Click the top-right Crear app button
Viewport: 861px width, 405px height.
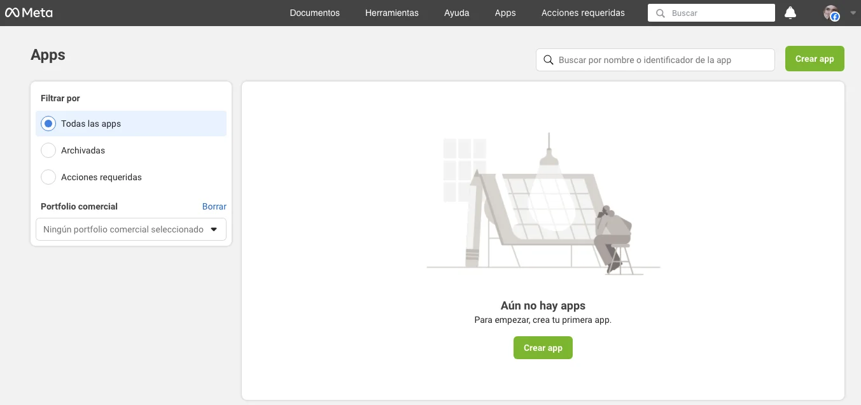tap(815, 59)
